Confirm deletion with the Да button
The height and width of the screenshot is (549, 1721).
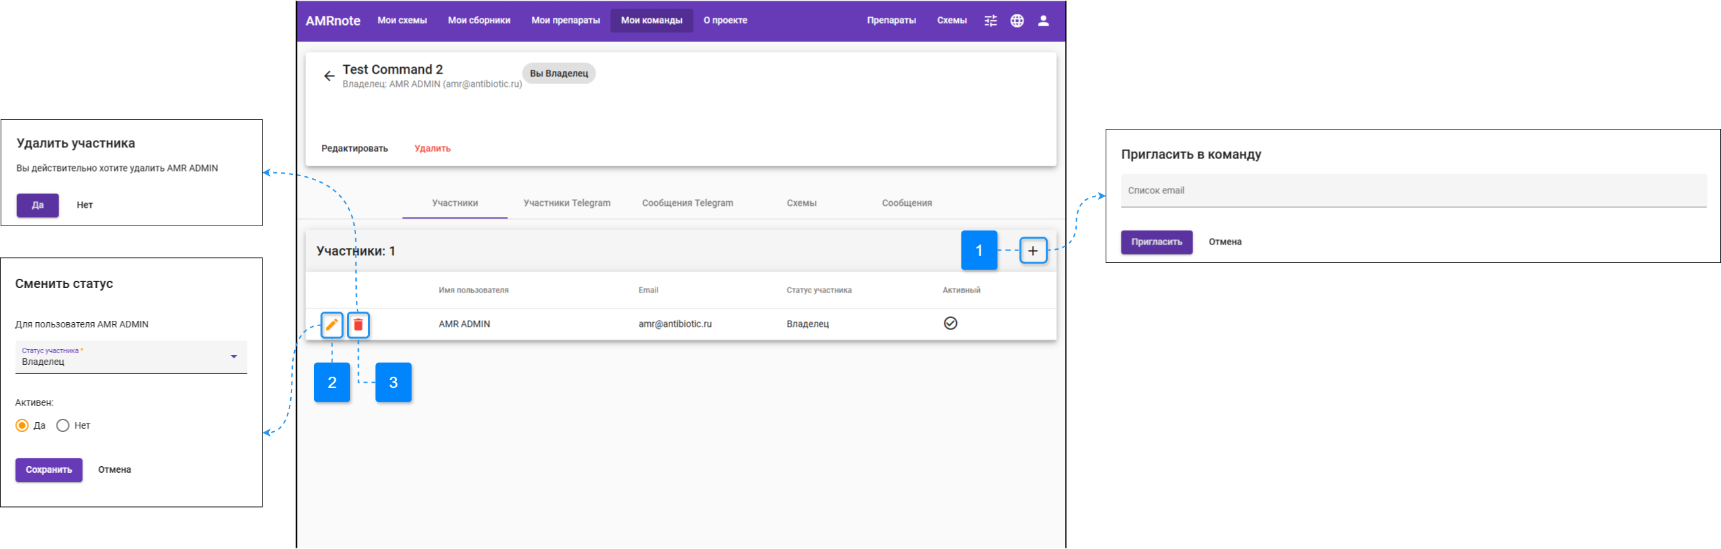click(38, 205)
